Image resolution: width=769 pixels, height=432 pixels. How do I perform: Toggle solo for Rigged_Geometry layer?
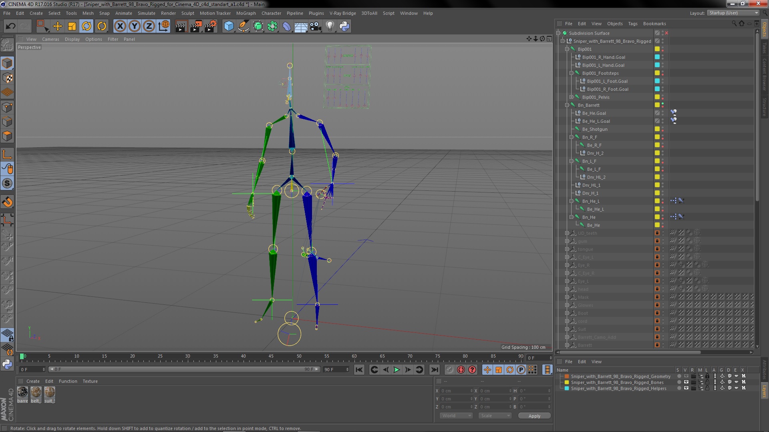(679, 376)
